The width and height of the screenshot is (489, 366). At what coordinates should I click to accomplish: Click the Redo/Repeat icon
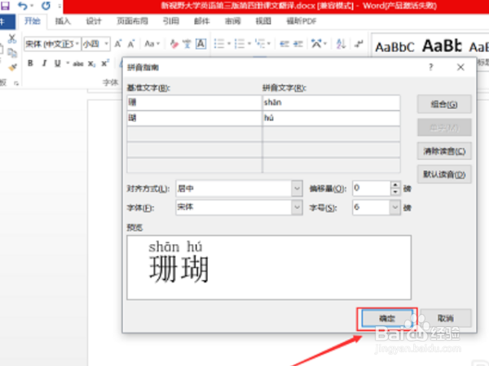tap(46, 6)
